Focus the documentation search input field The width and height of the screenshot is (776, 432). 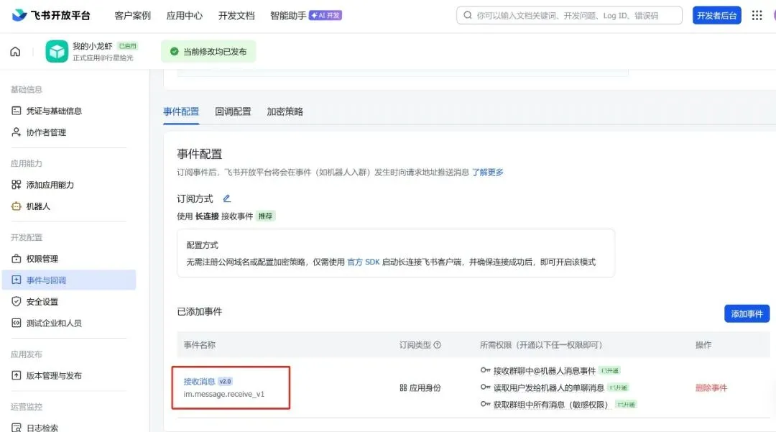(569, 15)
